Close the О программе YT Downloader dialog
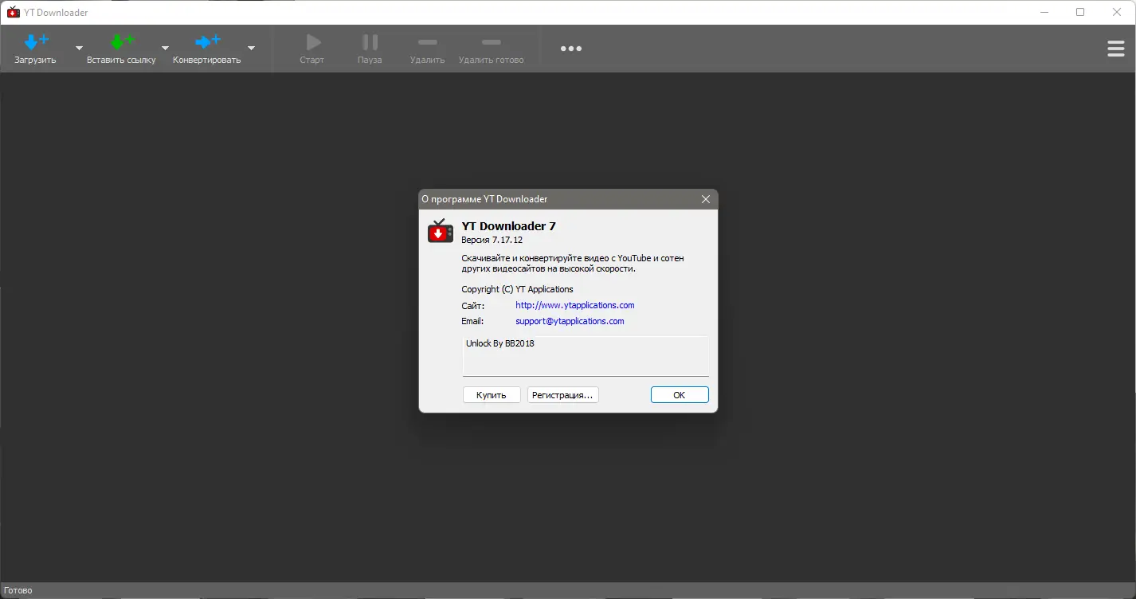 706,199
